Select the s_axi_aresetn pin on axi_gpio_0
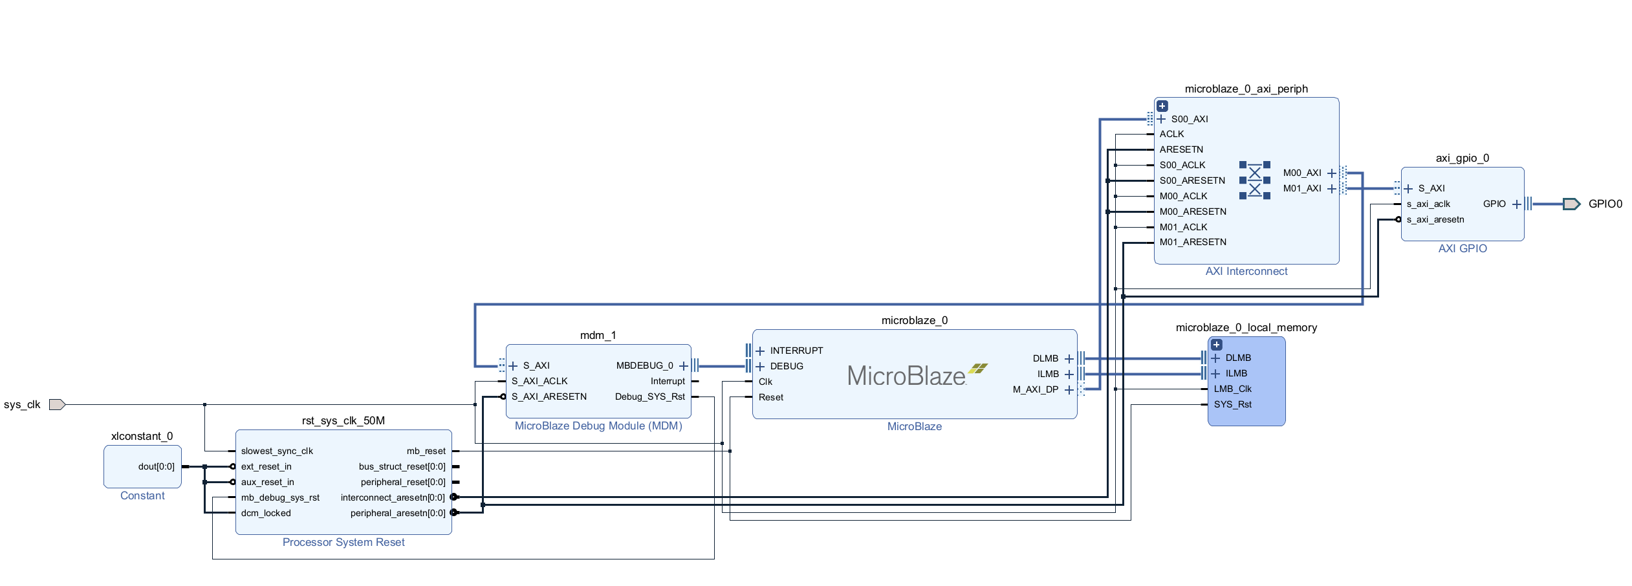This screenshot has width=1632, height=586. point(1435,220)
